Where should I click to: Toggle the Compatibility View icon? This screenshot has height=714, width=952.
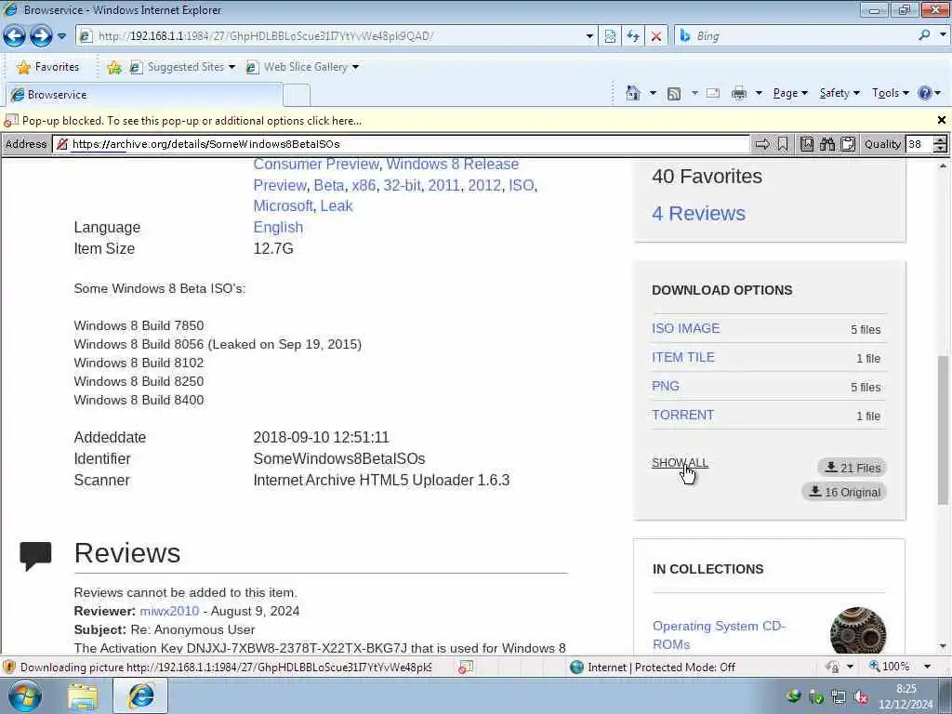click(610, 36)
